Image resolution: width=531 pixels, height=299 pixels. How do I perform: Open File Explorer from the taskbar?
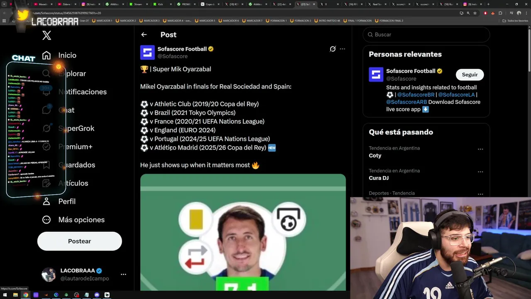point(15,295)
